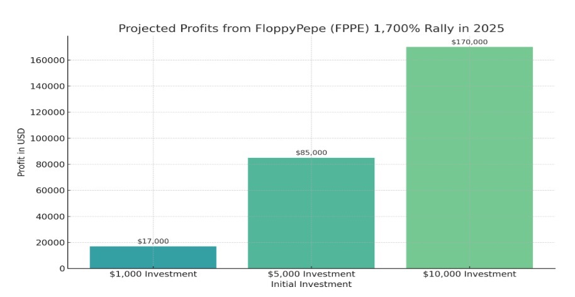Viewport: 575px width, 297px height.
Task: Click the "Profit in USD" y-axis title
Action: pos(21,152)
